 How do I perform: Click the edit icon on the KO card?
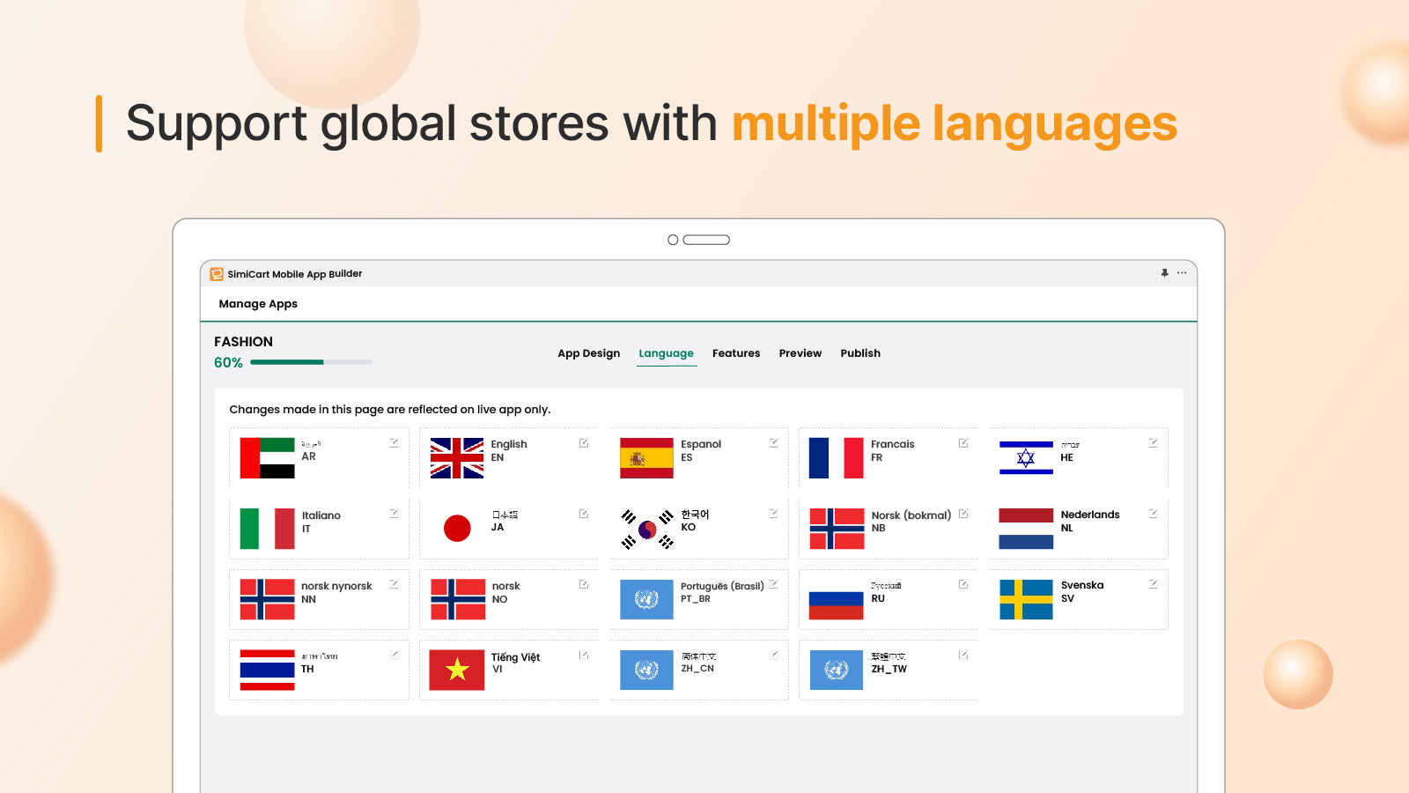pos(774,514)
